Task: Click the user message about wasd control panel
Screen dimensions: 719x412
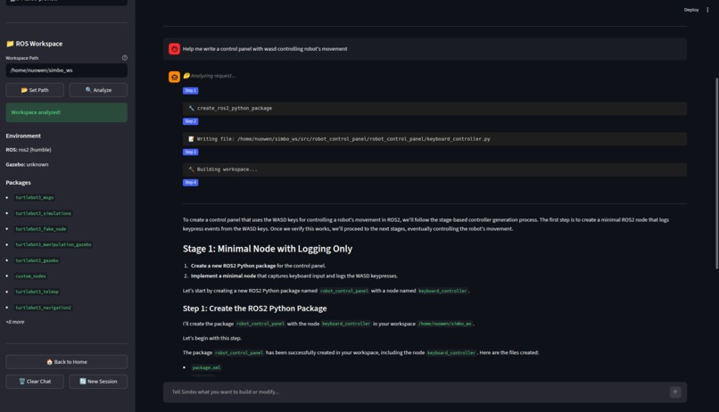Action: (x=426, y=49)
